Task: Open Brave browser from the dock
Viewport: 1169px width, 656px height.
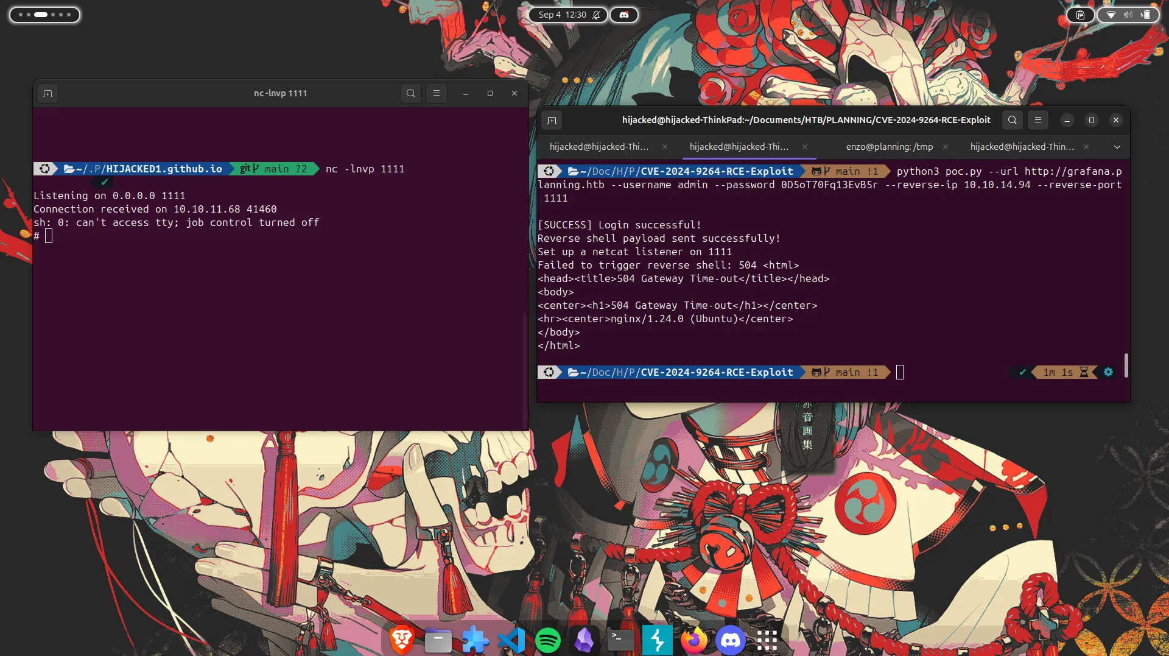Action: [x=402, y=640]
